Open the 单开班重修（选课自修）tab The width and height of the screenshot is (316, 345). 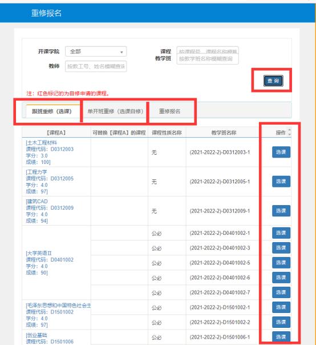[x=115, y=111]
